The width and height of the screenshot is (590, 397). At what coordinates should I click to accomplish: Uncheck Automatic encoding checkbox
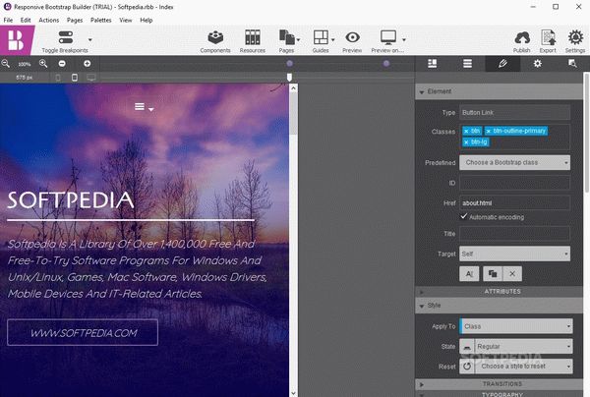(463, 216)
